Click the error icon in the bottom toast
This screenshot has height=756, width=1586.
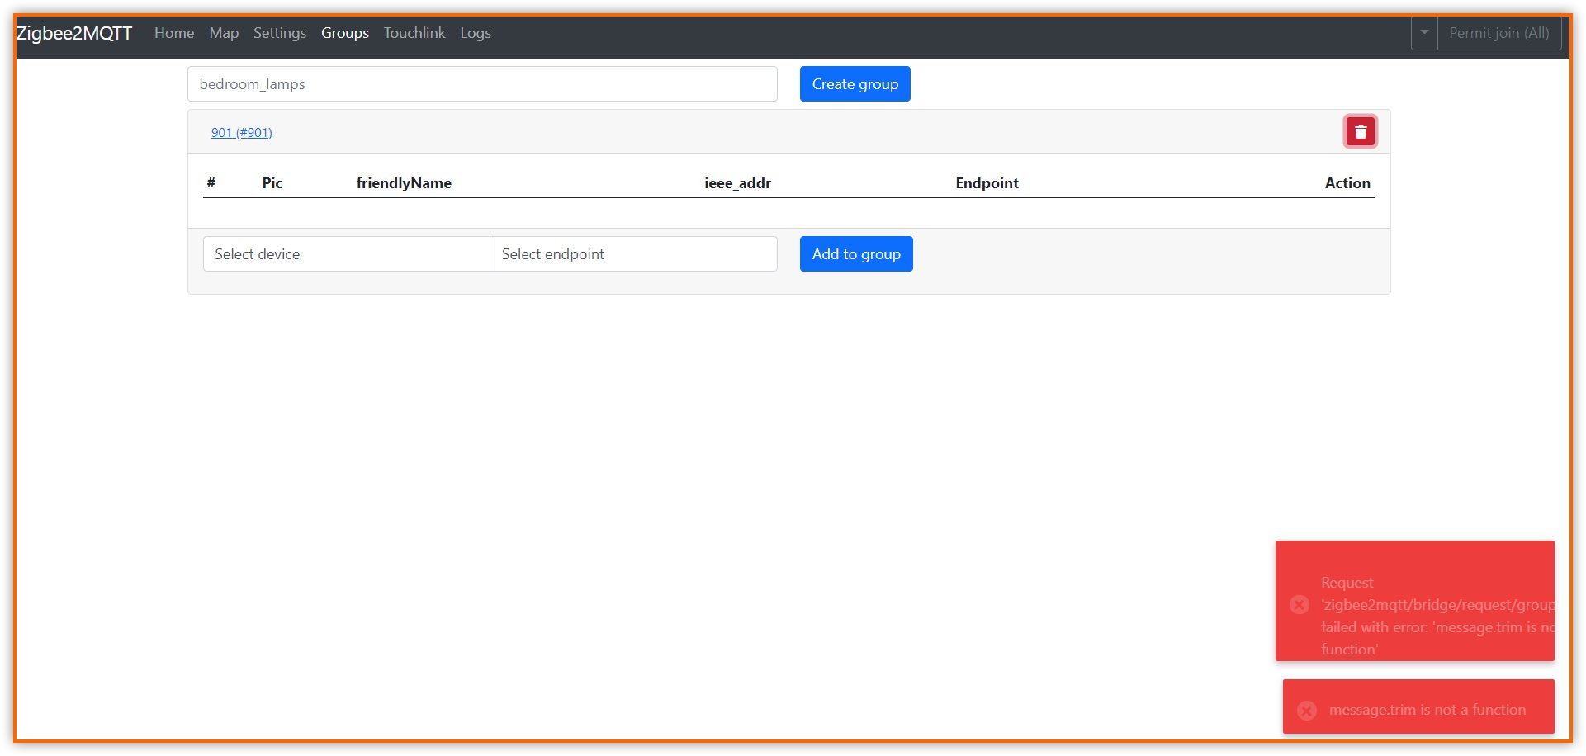1306,710
